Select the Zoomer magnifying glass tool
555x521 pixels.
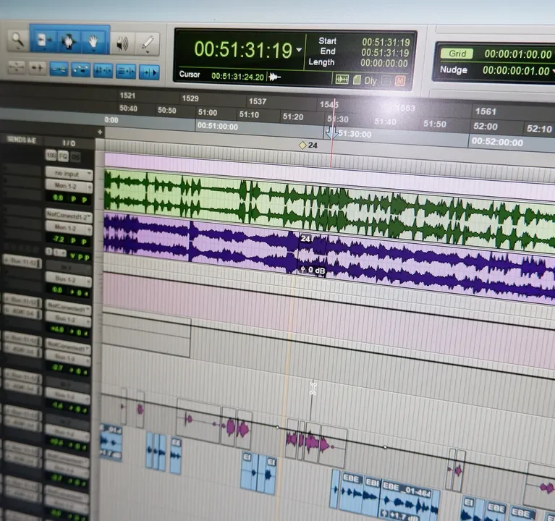tap(17, 42)
